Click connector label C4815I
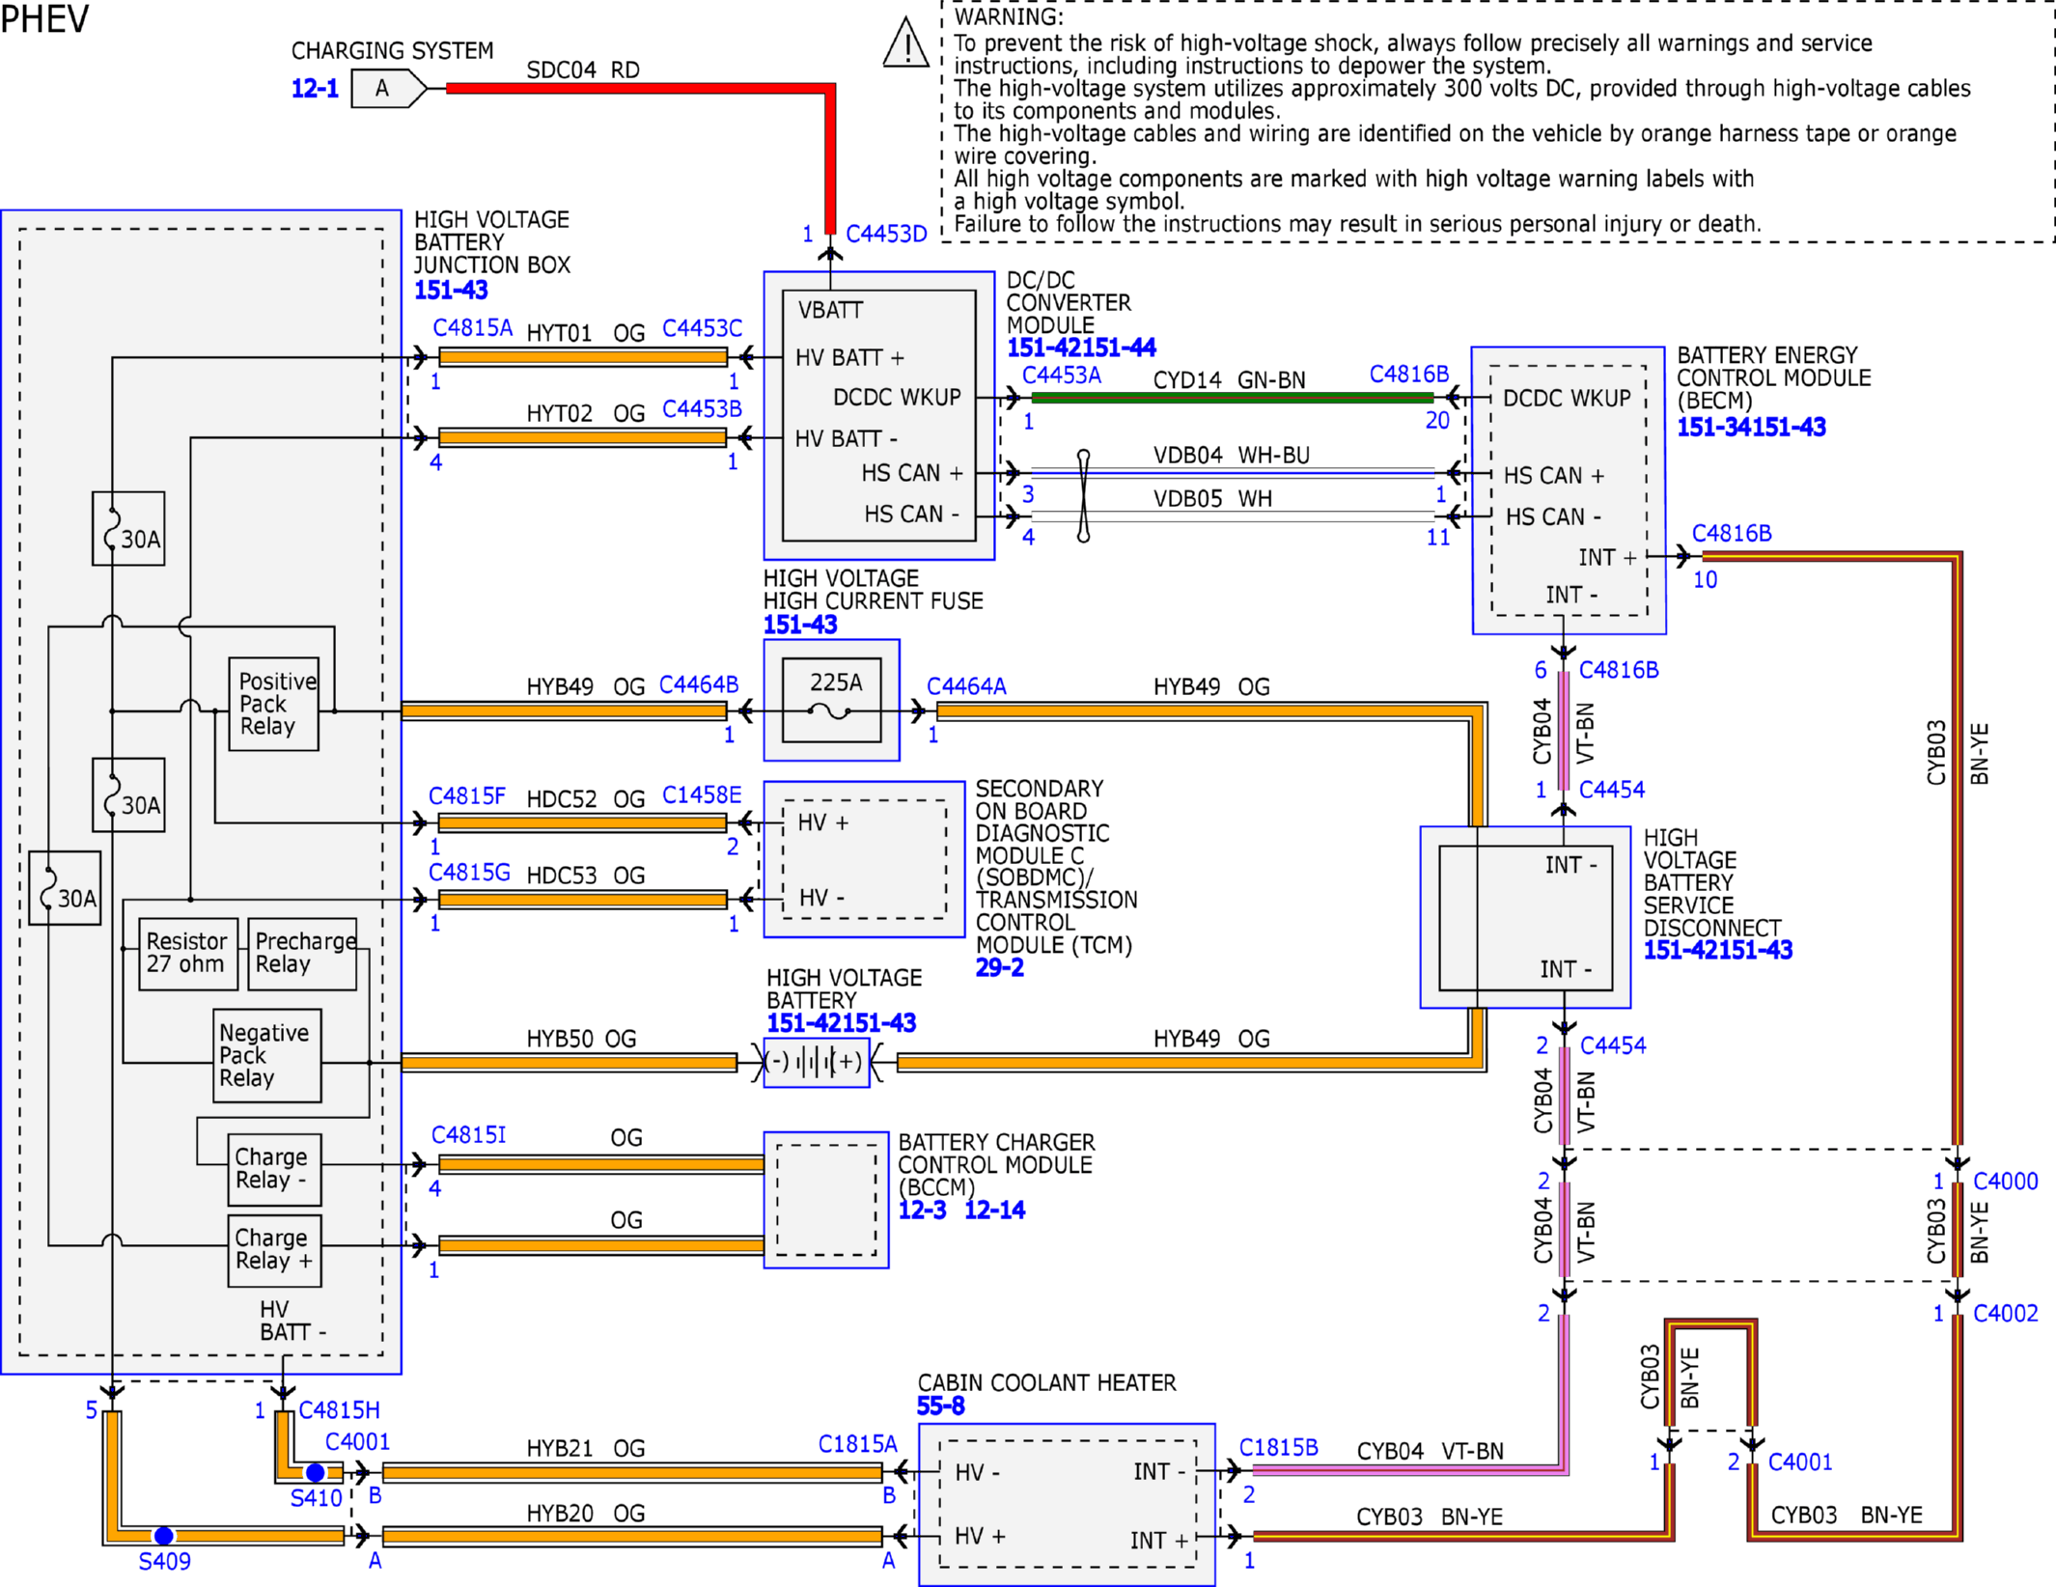 point(468,1134)
